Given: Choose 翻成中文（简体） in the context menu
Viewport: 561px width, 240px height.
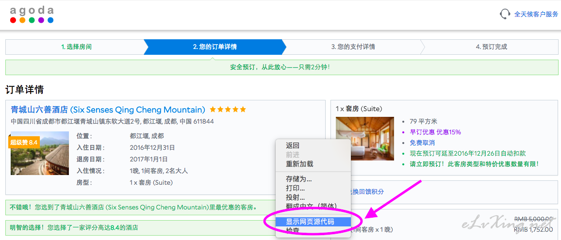Looking at the screenshot, I should pyautogui.click(x=311, y=206).
